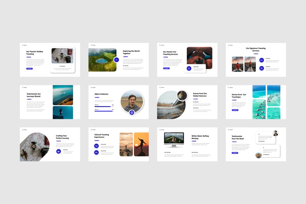Click the round icon on the Exploring the World slide
The width and height of the screenshot is (306, 204).
[x=116, y=60]
